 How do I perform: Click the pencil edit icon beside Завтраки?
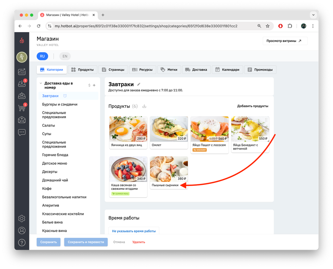pyautogui.click(x=139, y=84)
